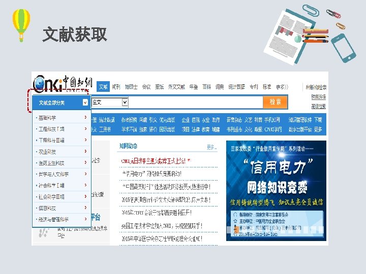Image resolution: width=366 pixels, height=274 pixels.
Task: Expand the 更多>> tab list
Action: pos(282,87)
